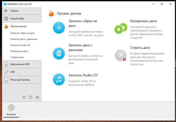
Task: Click description starting 'Запишите выбранный образ'
Action: (x=86, y=33)
